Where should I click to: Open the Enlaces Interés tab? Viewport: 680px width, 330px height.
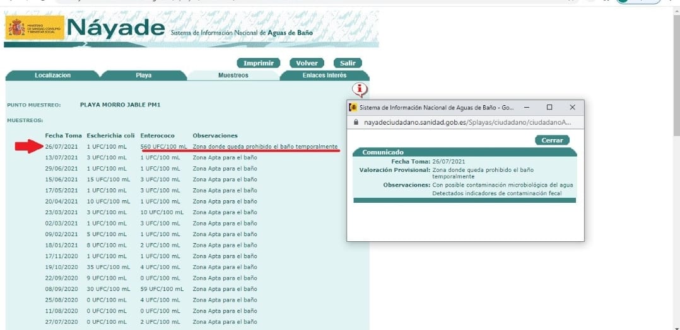[324, 76]
